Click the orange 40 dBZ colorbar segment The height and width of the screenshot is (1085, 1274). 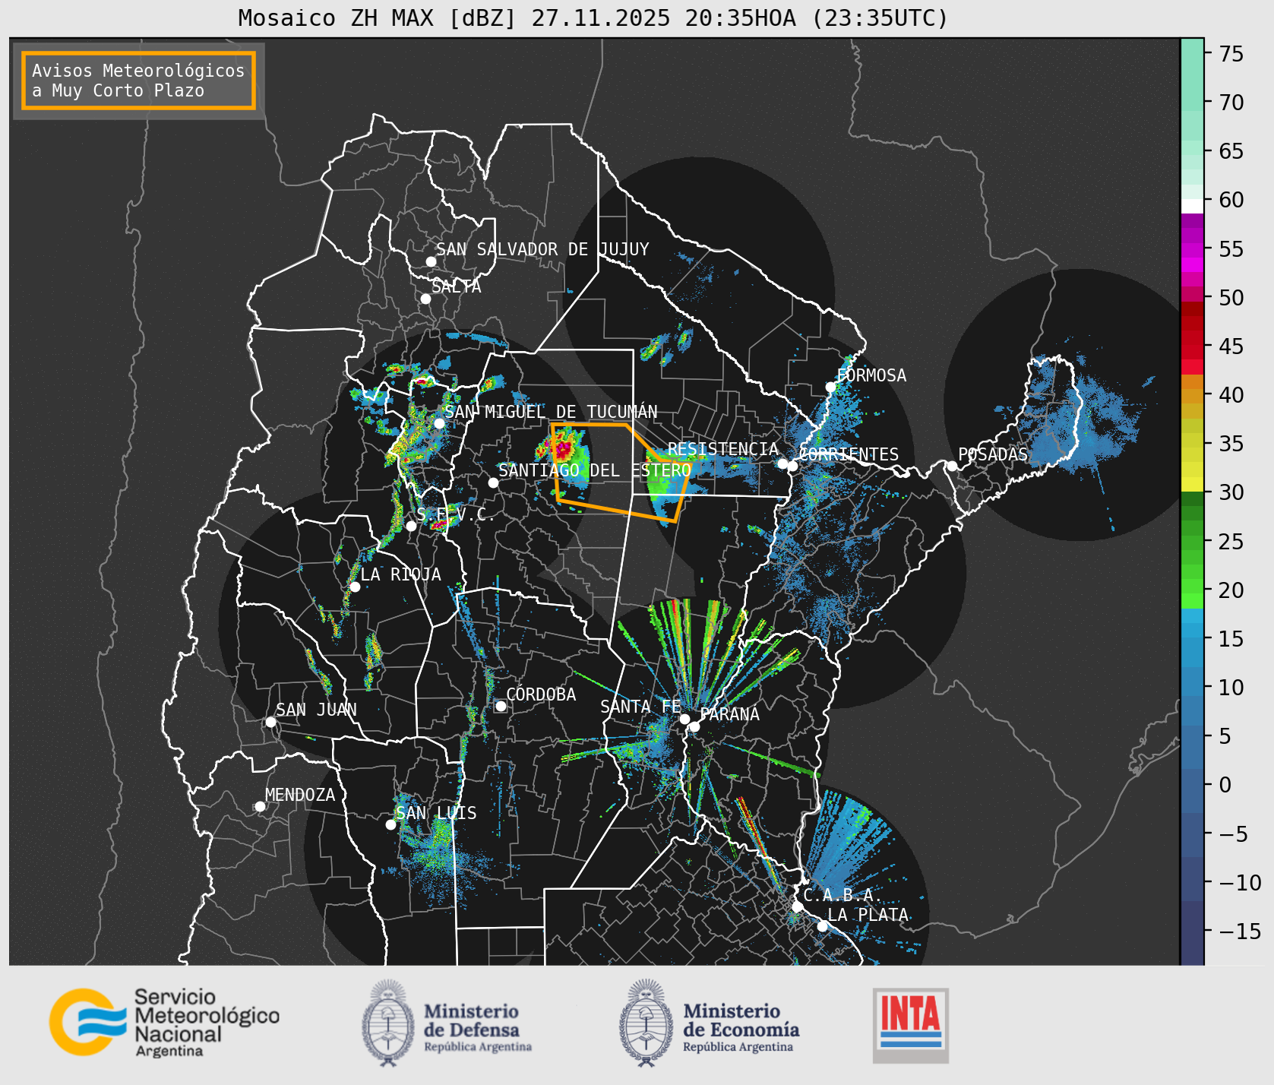1192,396
